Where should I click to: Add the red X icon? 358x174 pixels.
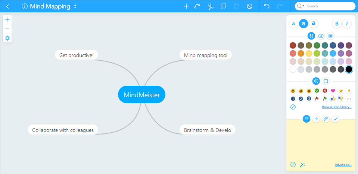pyautogui.click(x=325, y=91)
